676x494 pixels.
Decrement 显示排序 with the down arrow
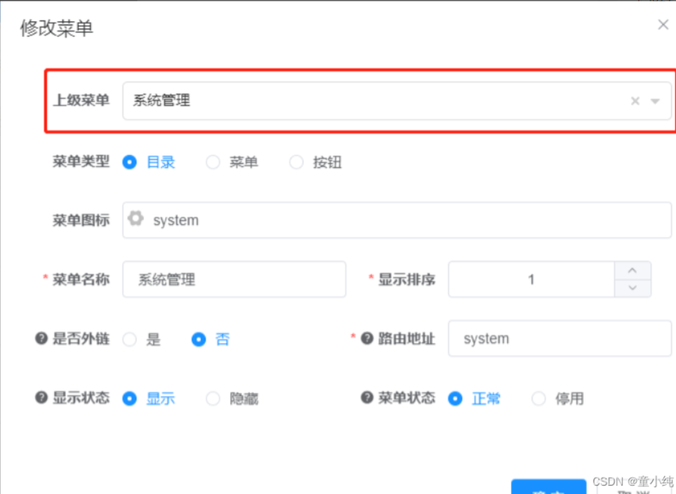pyautogui.click(x=633, y=288)
